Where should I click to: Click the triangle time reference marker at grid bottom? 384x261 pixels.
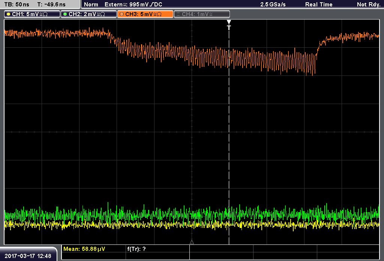click(x=192, y=242)
